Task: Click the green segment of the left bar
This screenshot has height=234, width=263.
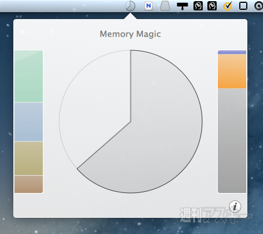Action: (28, 76)
